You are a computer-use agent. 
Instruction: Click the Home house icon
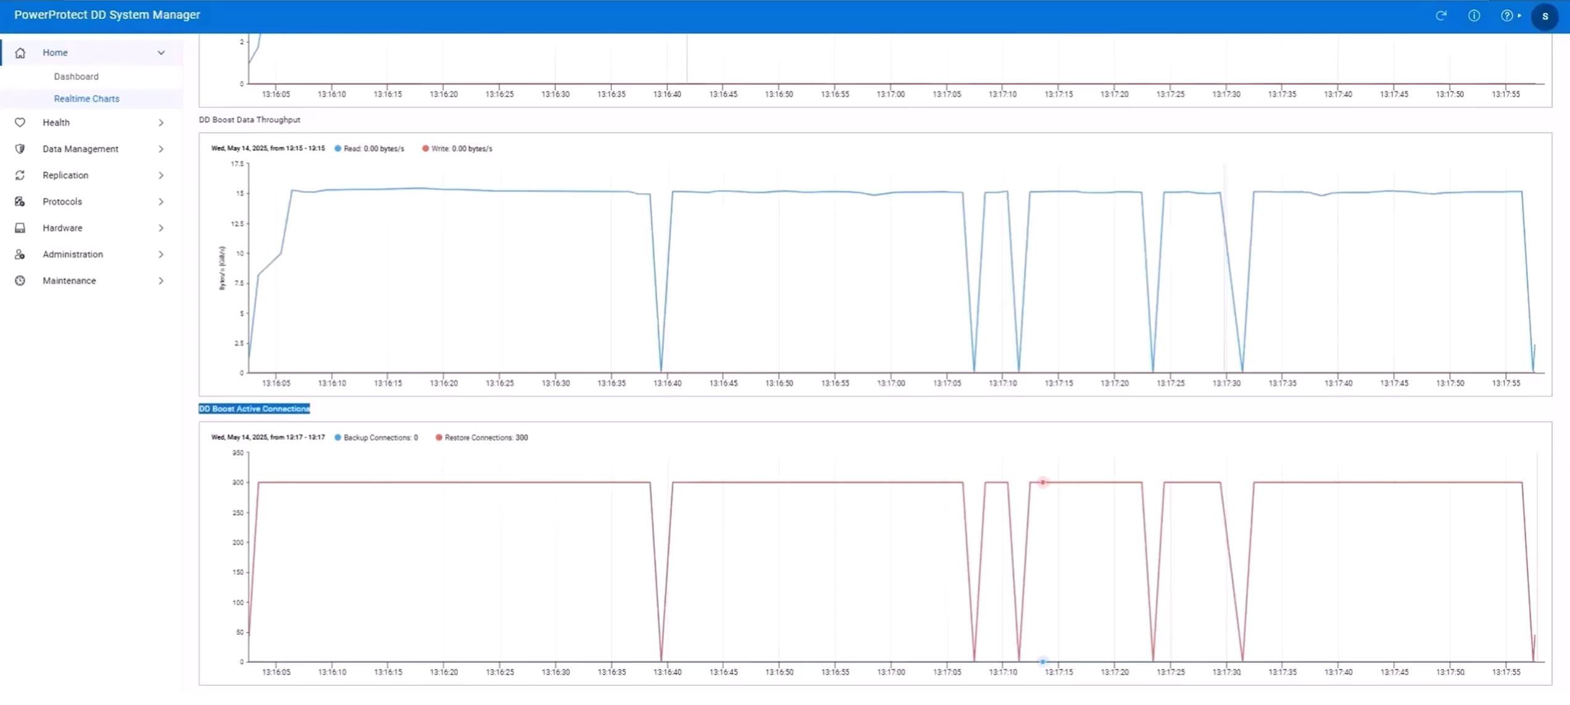click(20, 53)
